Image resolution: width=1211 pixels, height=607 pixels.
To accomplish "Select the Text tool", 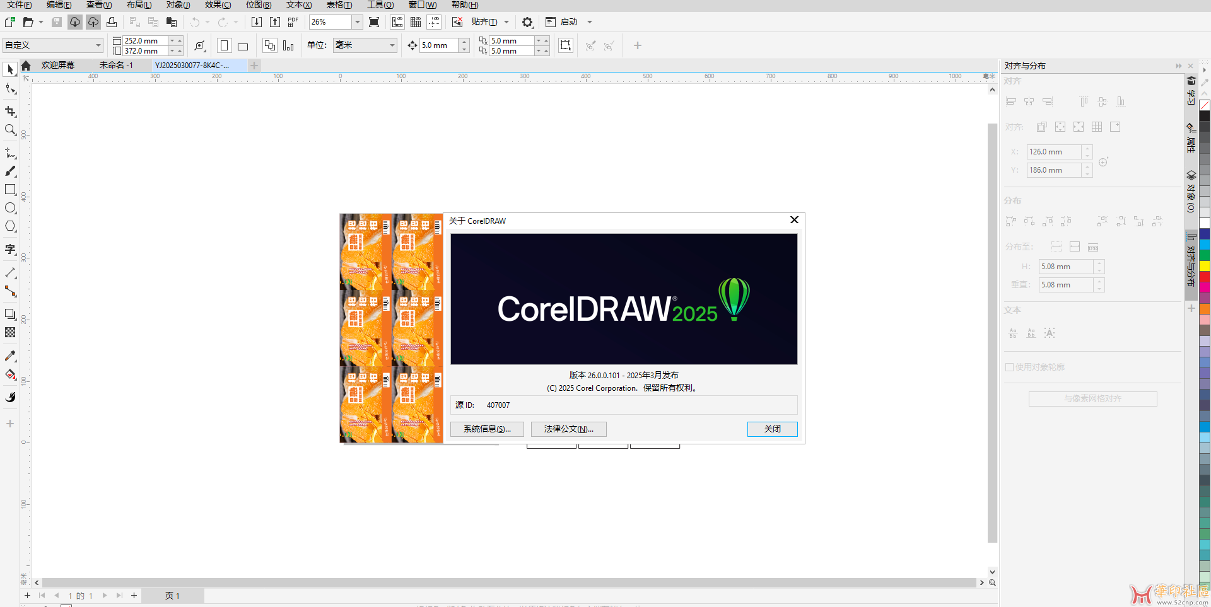I will tap(10, 250).
